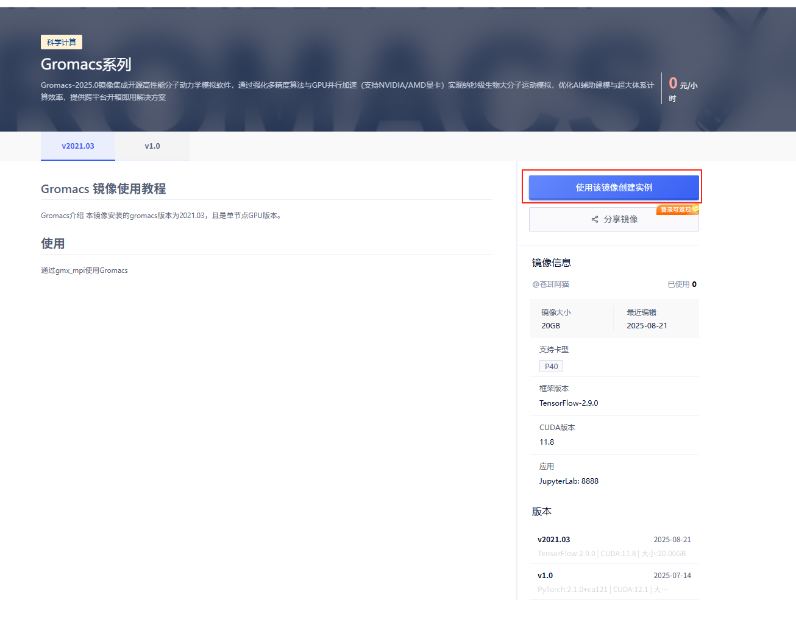Click the 通过gmx_mpi使用Gromacs text

point(84,270)
